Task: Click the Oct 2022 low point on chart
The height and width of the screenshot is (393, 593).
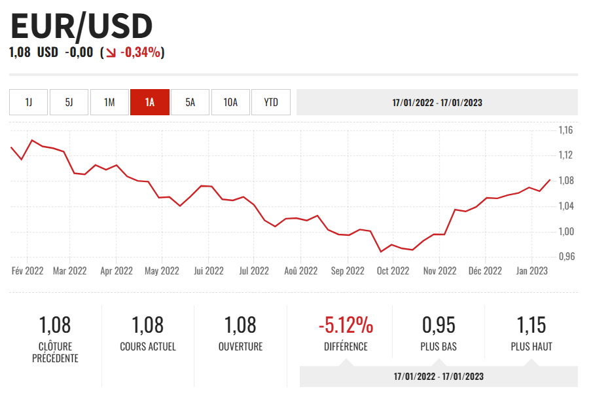Action: point(380,252)
